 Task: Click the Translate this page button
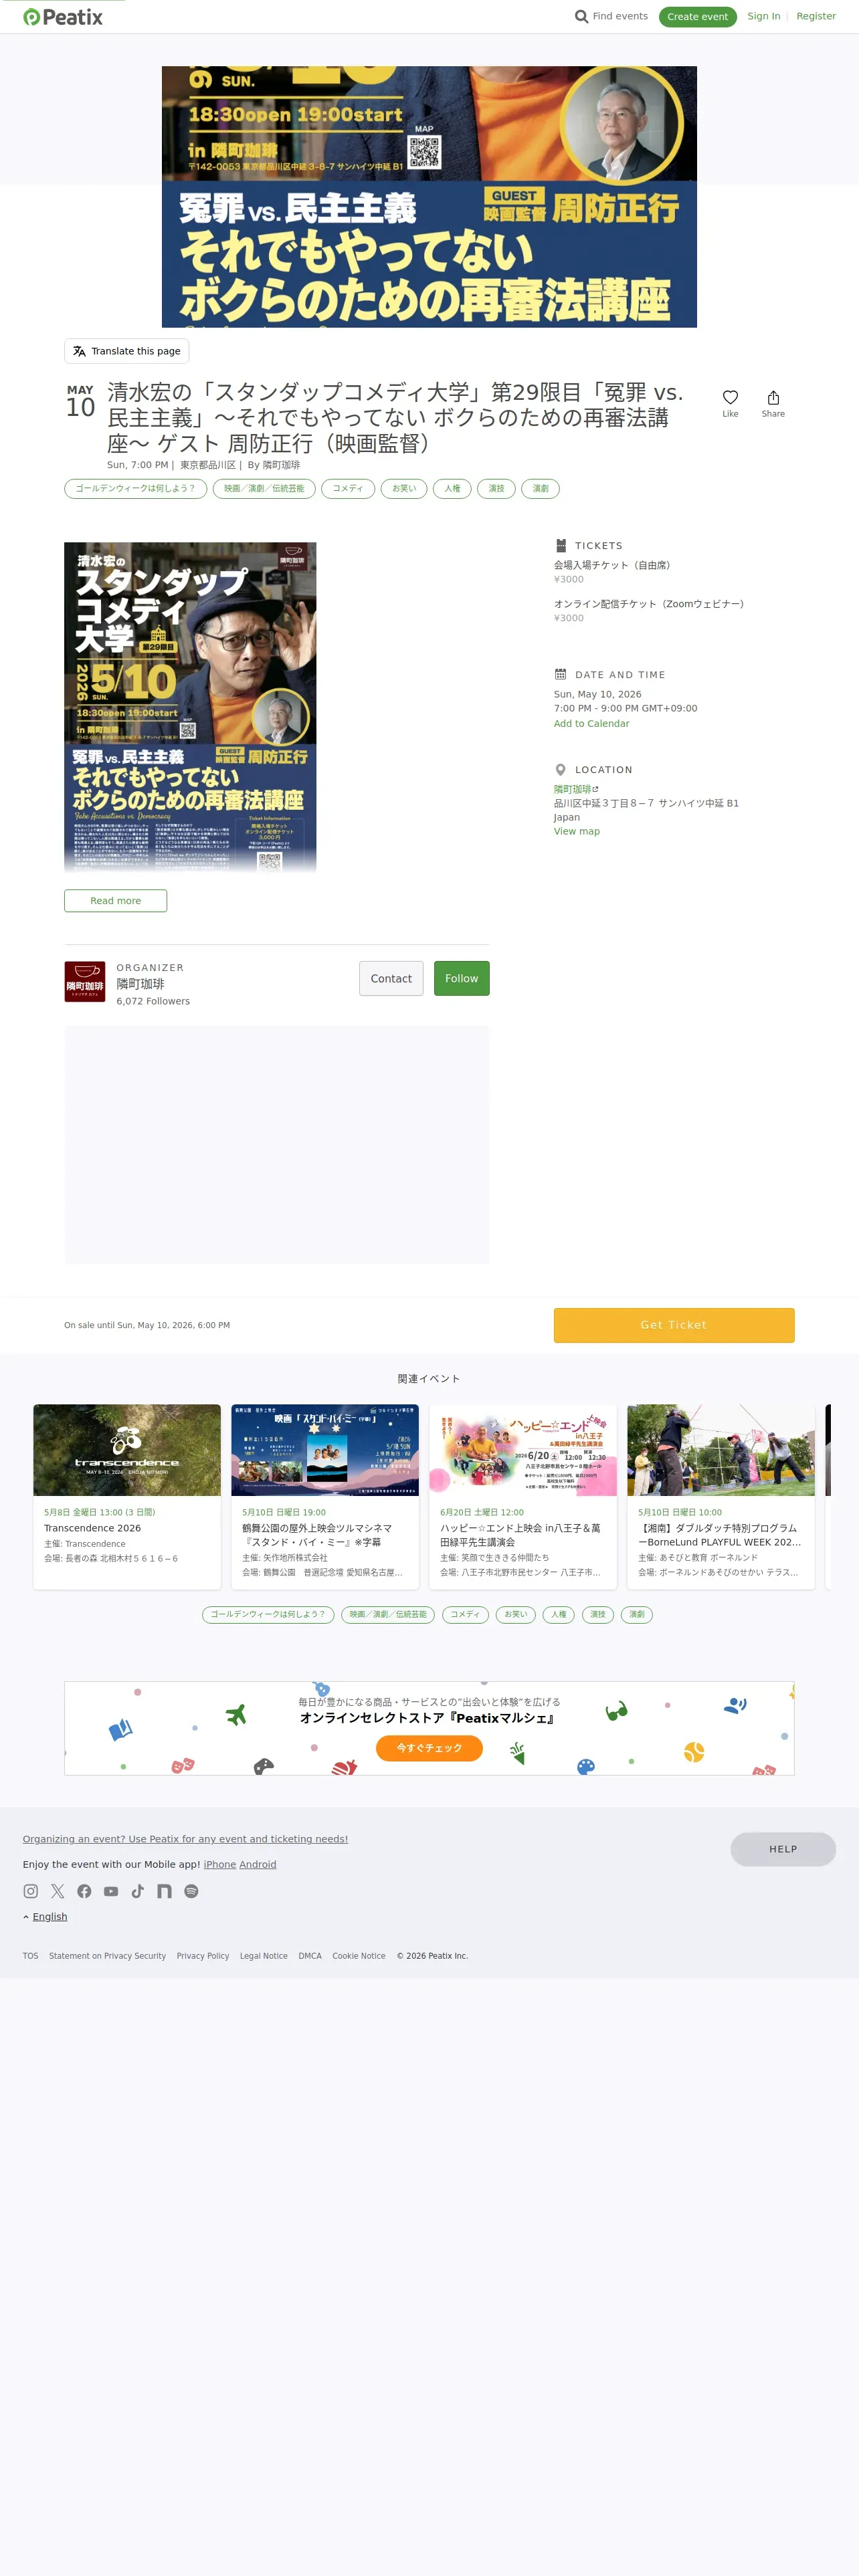pyautogui.click(x=127, y=352)
